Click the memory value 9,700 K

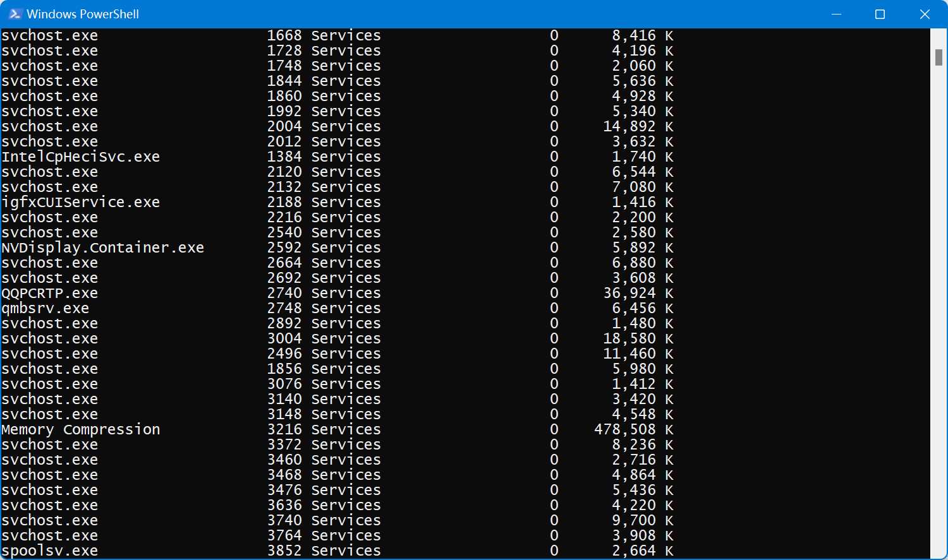tap(643, 520)
